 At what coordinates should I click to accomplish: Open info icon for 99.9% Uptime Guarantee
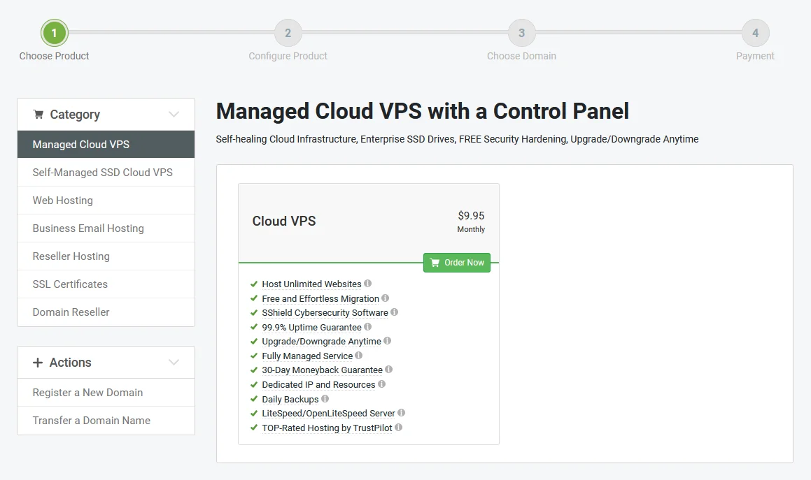coord(367,327)
